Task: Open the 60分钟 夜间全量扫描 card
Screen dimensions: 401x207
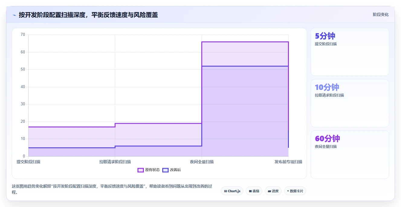Action: 350,154
